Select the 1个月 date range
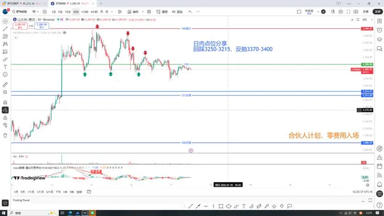This screenshot has height=216, width=384. tap(31, 192)
